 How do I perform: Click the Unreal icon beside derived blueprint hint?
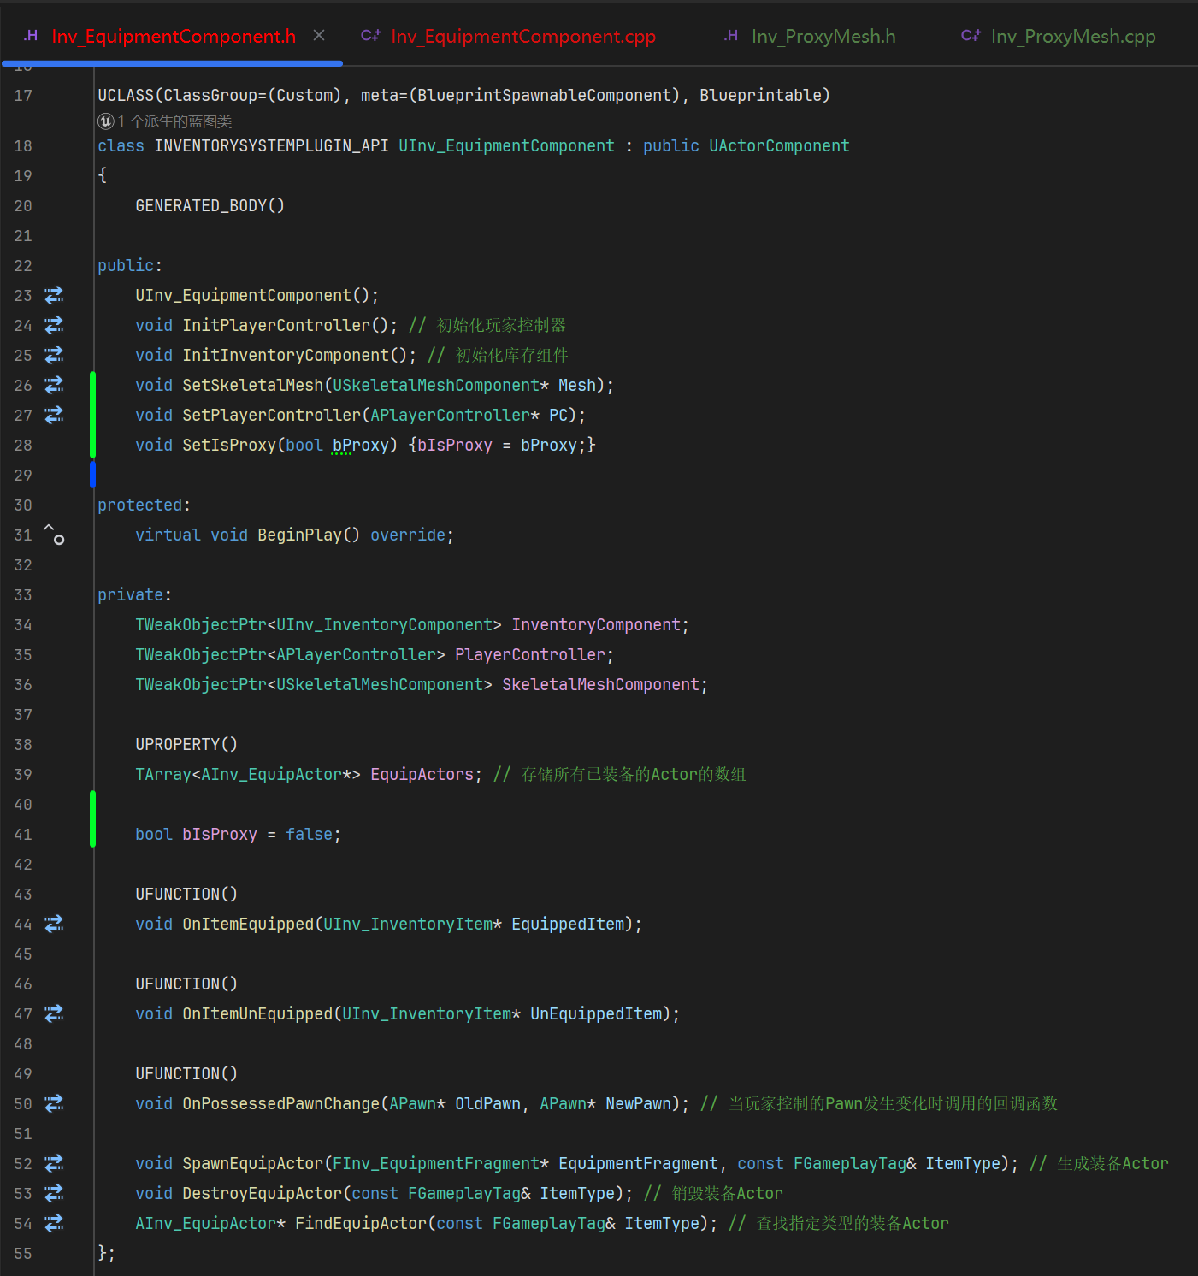tap(106, 121)
